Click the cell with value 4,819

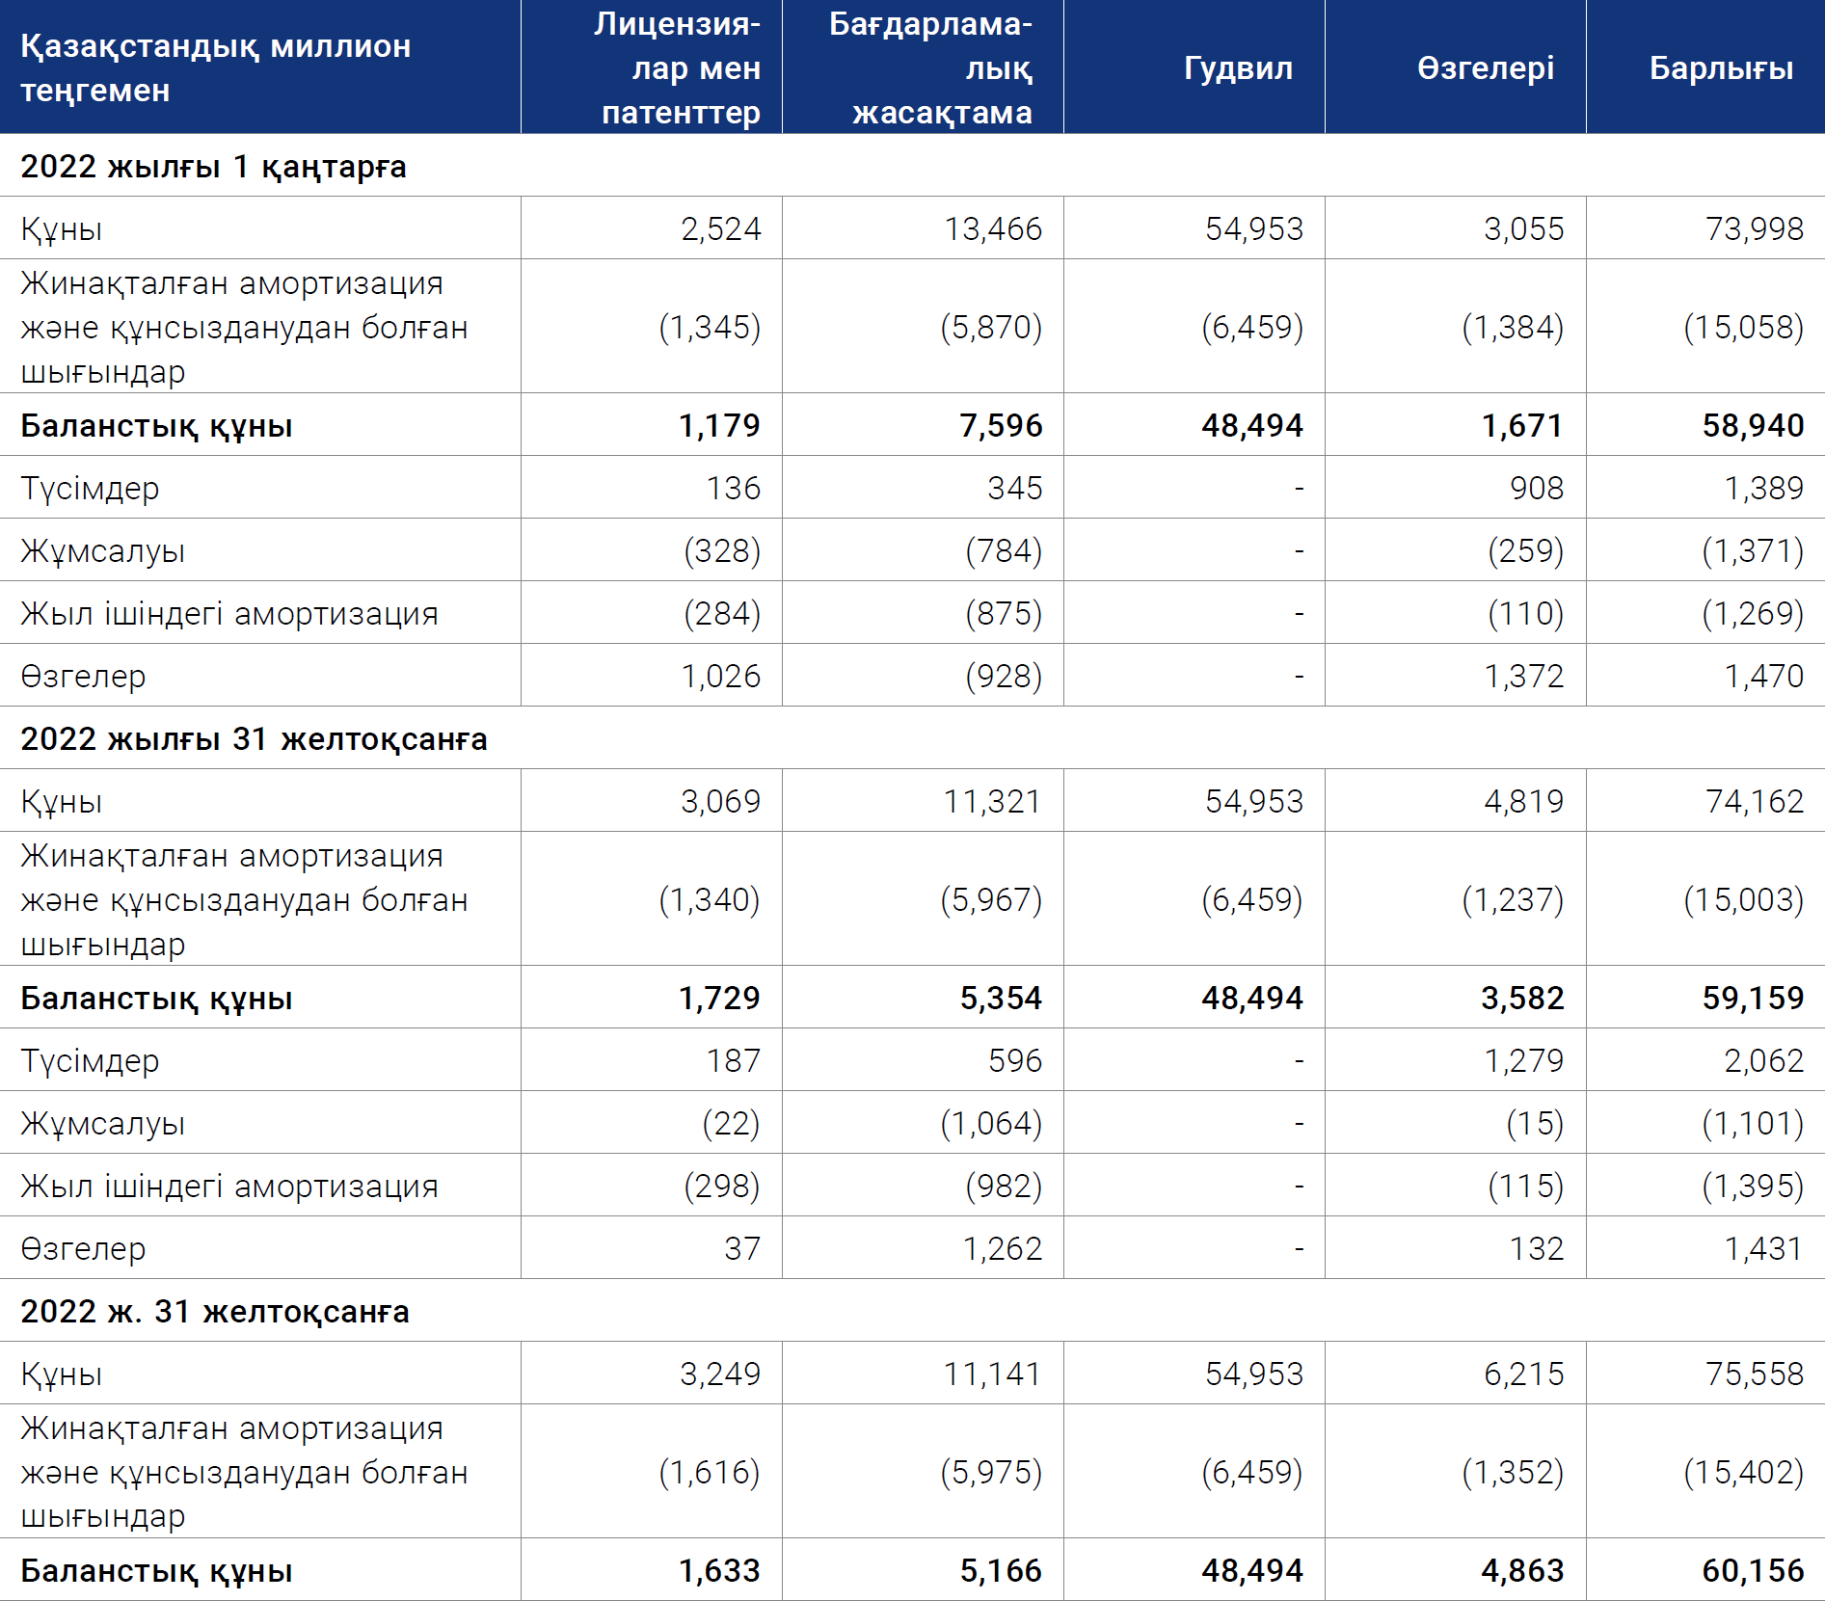coord(1523,801)
